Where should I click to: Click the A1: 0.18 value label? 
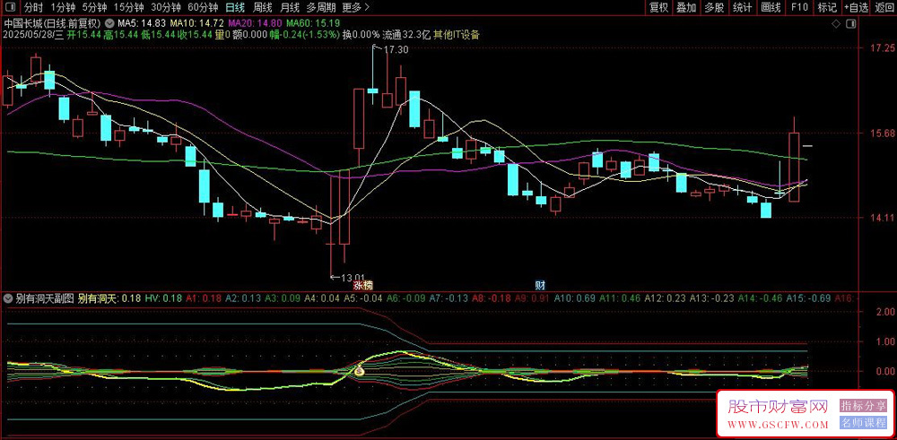coord(204,298)
